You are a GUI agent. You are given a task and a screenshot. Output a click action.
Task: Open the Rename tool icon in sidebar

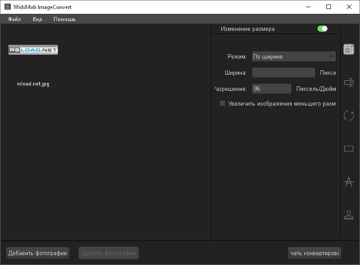[349, 82]
